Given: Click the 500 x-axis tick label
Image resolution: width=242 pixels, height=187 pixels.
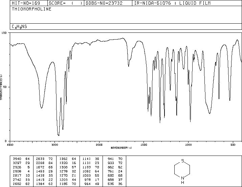Looking at the screenshot, I should coord(233,145).
